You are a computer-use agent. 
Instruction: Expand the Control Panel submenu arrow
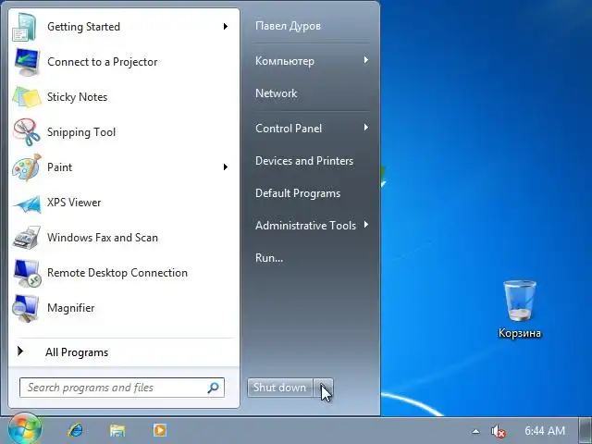tap(366, 128)
